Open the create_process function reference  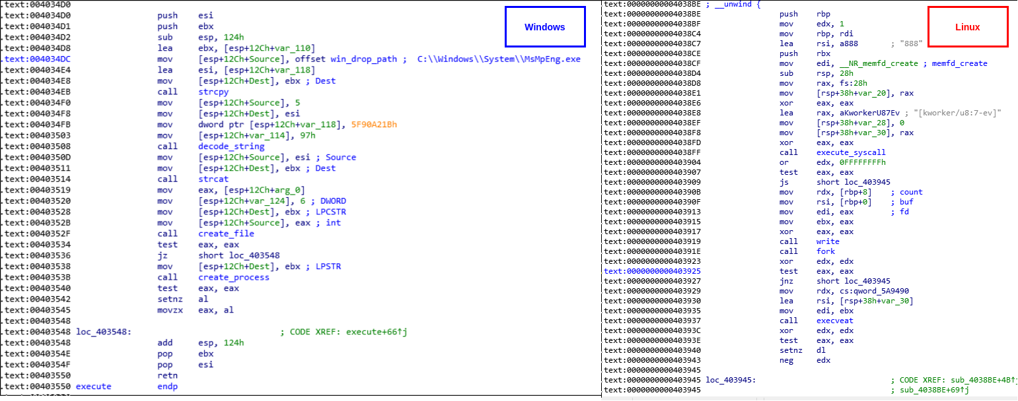(234, 277)
